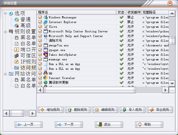178x135 pixels.
Task: Click the list's vertical scrollbar thumb
Action: 172,41
